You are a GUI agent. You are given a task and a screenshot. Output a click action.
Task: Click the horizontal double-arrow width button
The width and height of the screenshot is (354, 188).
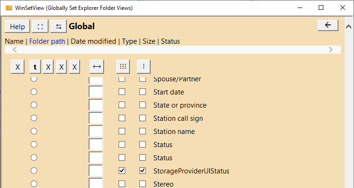click(97, 67)
